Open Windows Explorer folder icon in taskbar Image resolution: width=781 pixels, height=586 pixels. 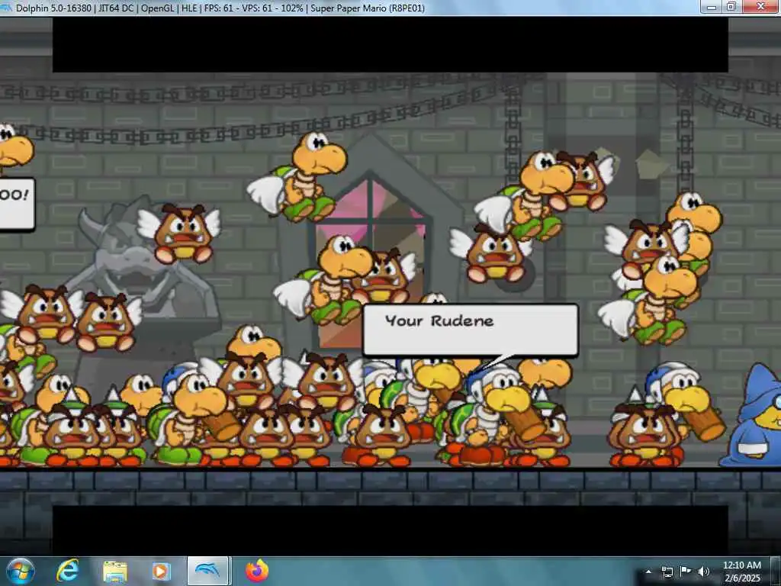(x=115, y=572)
